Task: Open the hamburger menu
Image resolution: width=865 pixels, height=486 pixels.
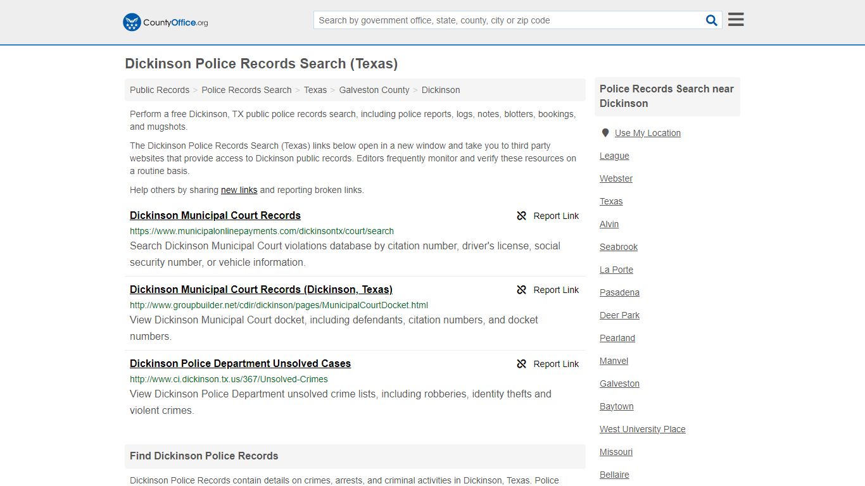Action: [x=736, y=20]
